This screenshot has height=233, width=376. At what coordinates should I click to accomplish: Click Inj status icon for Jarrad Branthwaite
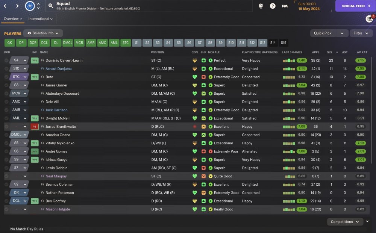click(35, 127)
